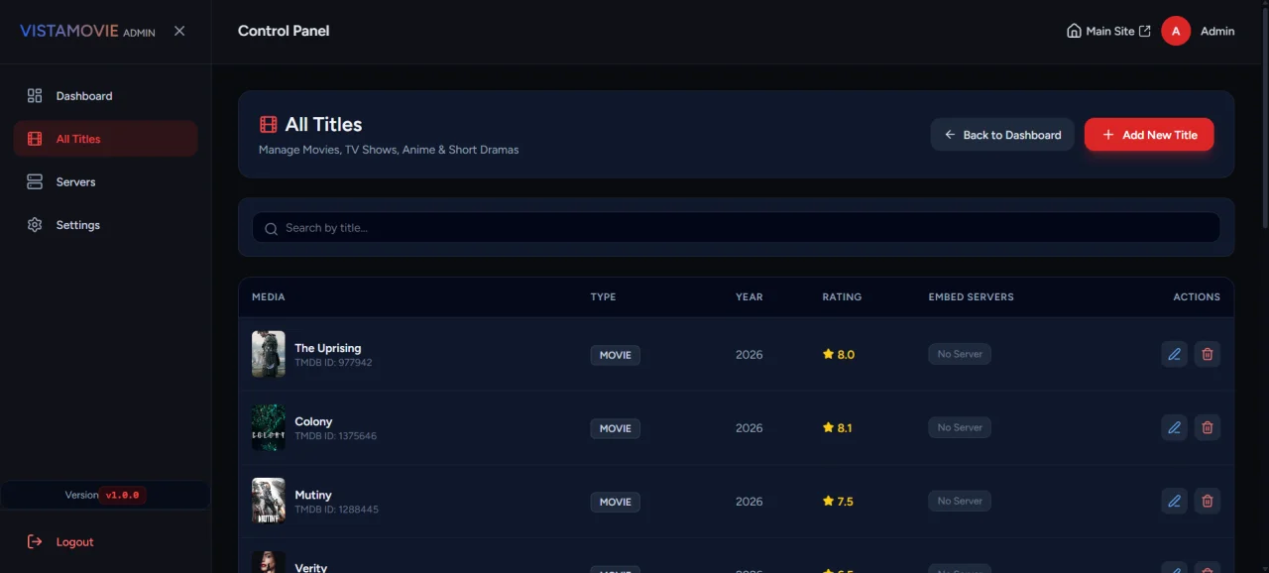Click MOVIE badge in Mutiny row

tap(616, 502)
